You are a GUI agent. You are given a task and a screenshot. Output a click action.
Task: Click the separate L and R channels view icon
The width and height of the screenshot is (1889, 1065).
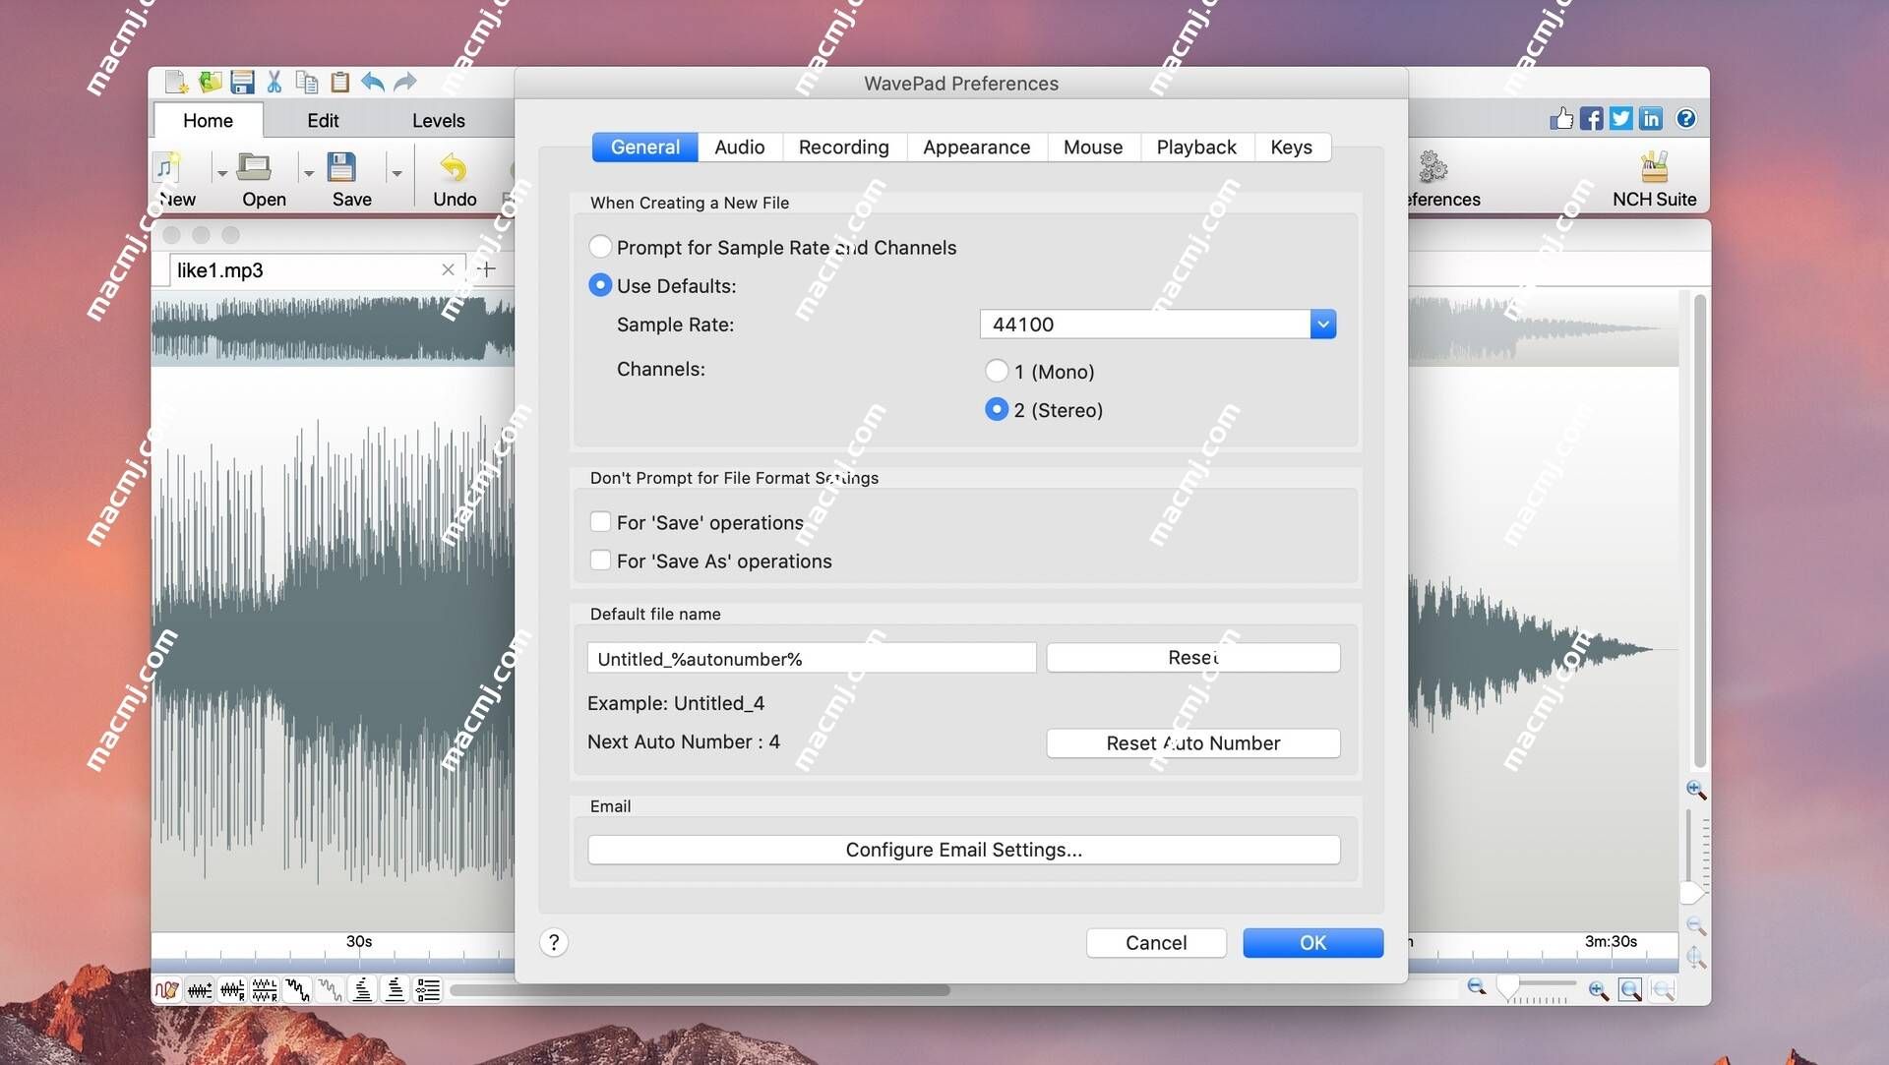pyautogui.click(x=265, y=989)
